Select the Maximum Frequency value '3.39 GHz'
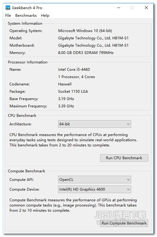This screenshot has height=237, width=157. pos(66,106)
